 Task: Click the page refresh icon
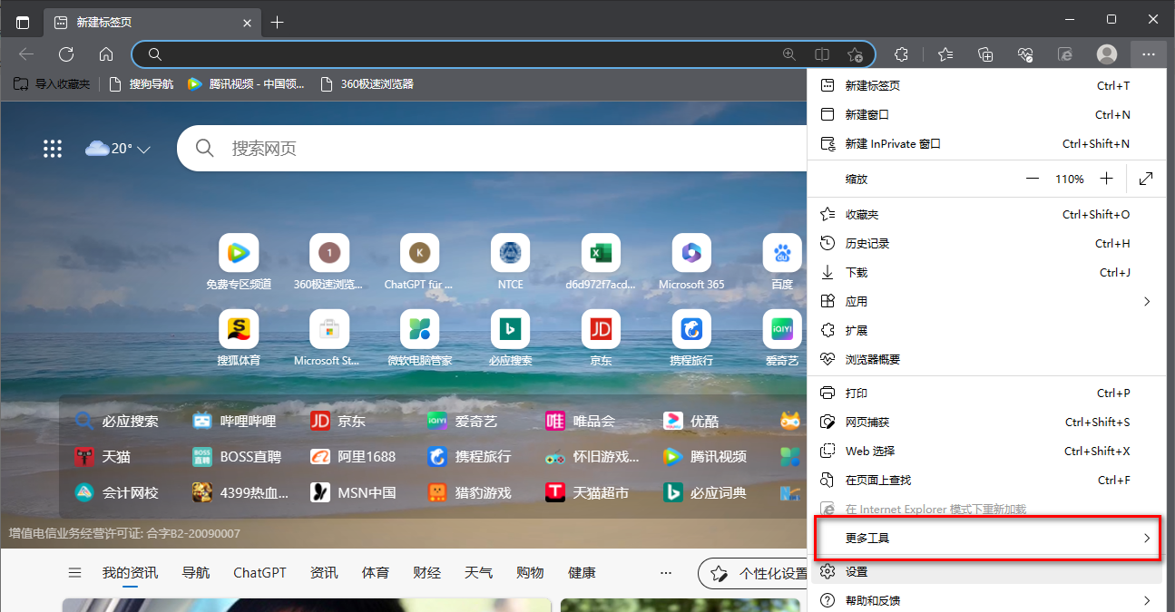(x=65, y=54)
